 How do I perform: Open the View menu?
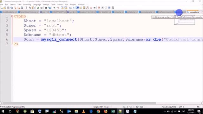click(x=19, y=4)
